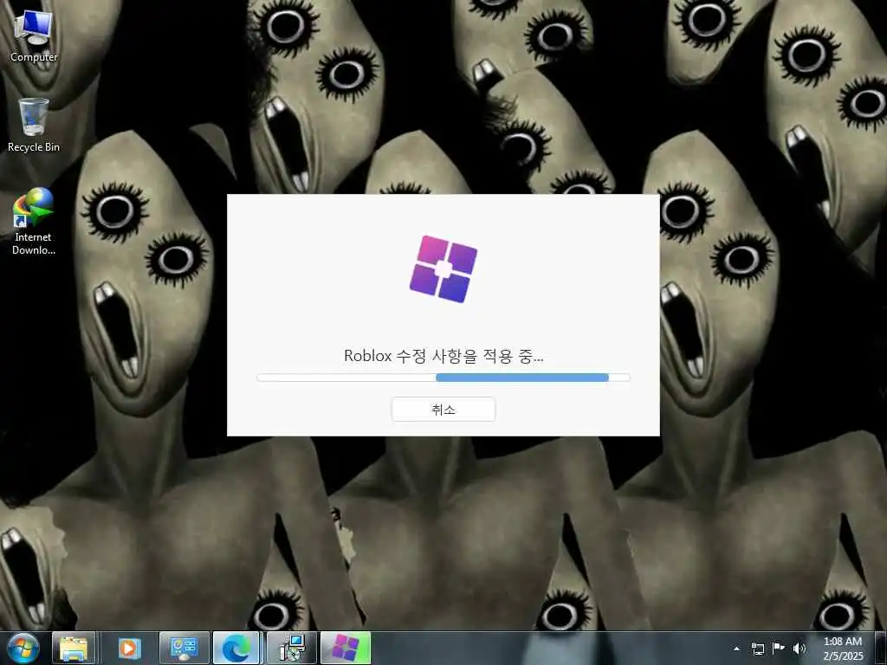The image size is (887, 665).
Task: Launch Windows Media Player from taskbar
Action: (128, 648)
